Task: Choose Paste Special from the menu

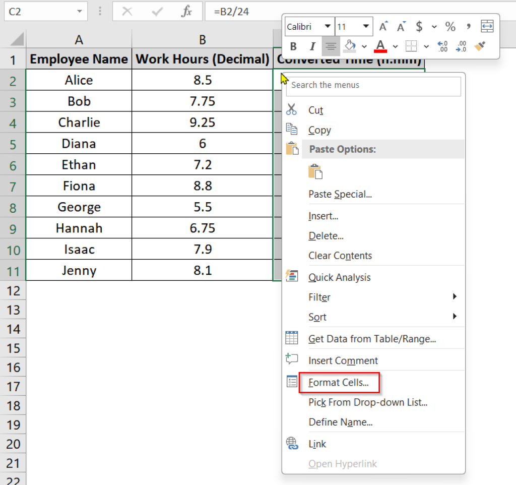Action: tap(341, 194)
